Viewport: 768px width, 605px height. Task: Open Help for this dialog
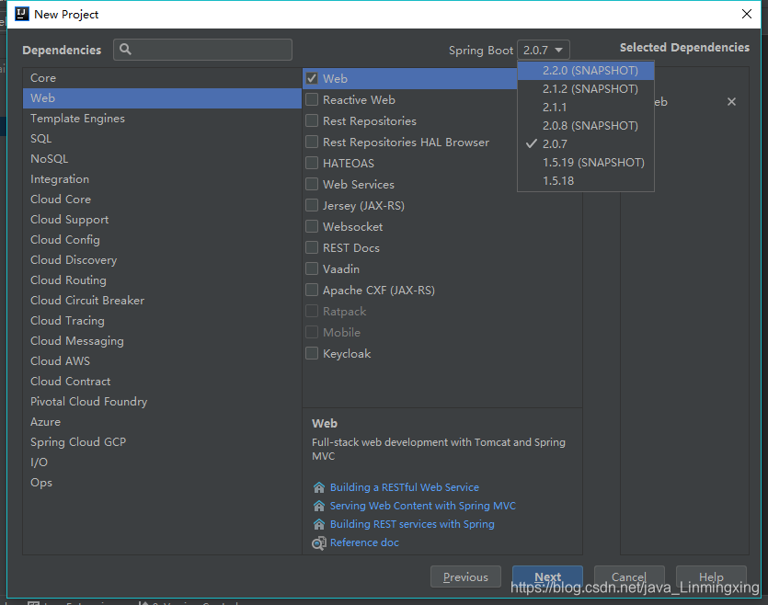[711, 576]
